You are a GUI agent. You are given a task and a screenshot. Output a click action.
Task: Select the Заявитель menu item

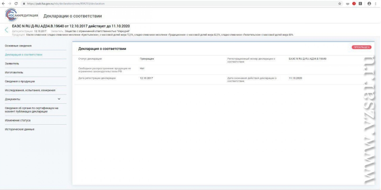(x=12, y=63)
